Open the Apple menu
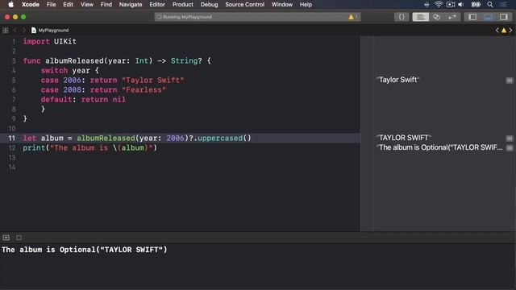The height and width of the screenshot is (290, 516). pos(10,4)
